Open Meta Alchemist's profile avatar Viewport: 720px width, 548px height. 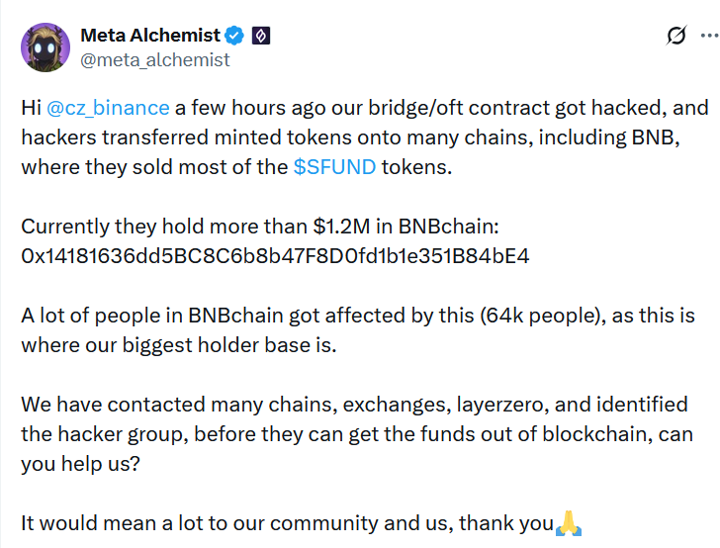(45, 47)
